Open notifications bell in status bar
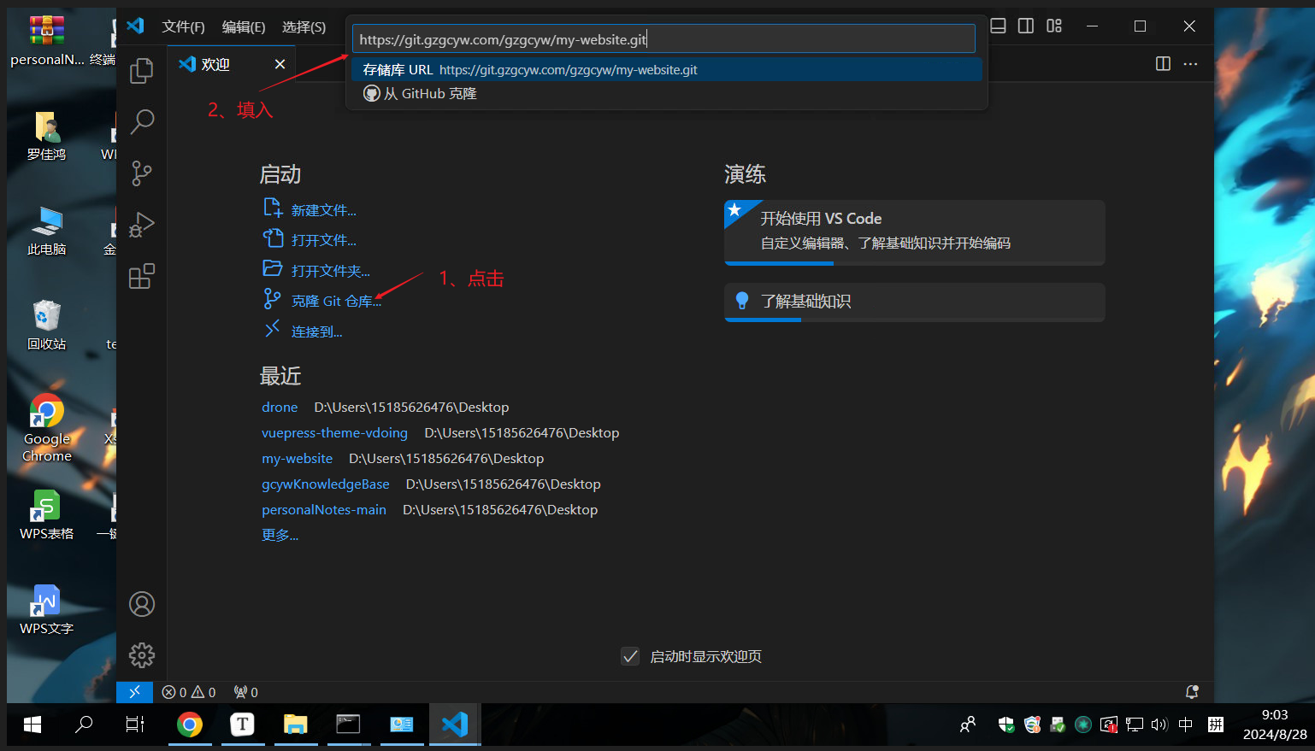 (x=1192, y=692)
